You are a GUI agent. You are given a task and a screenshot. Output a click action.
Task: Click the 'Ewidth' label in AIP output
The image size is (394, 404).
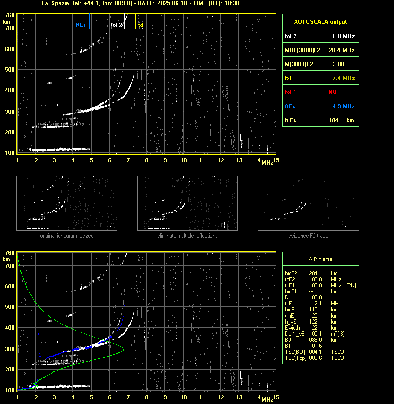(292, 328)
